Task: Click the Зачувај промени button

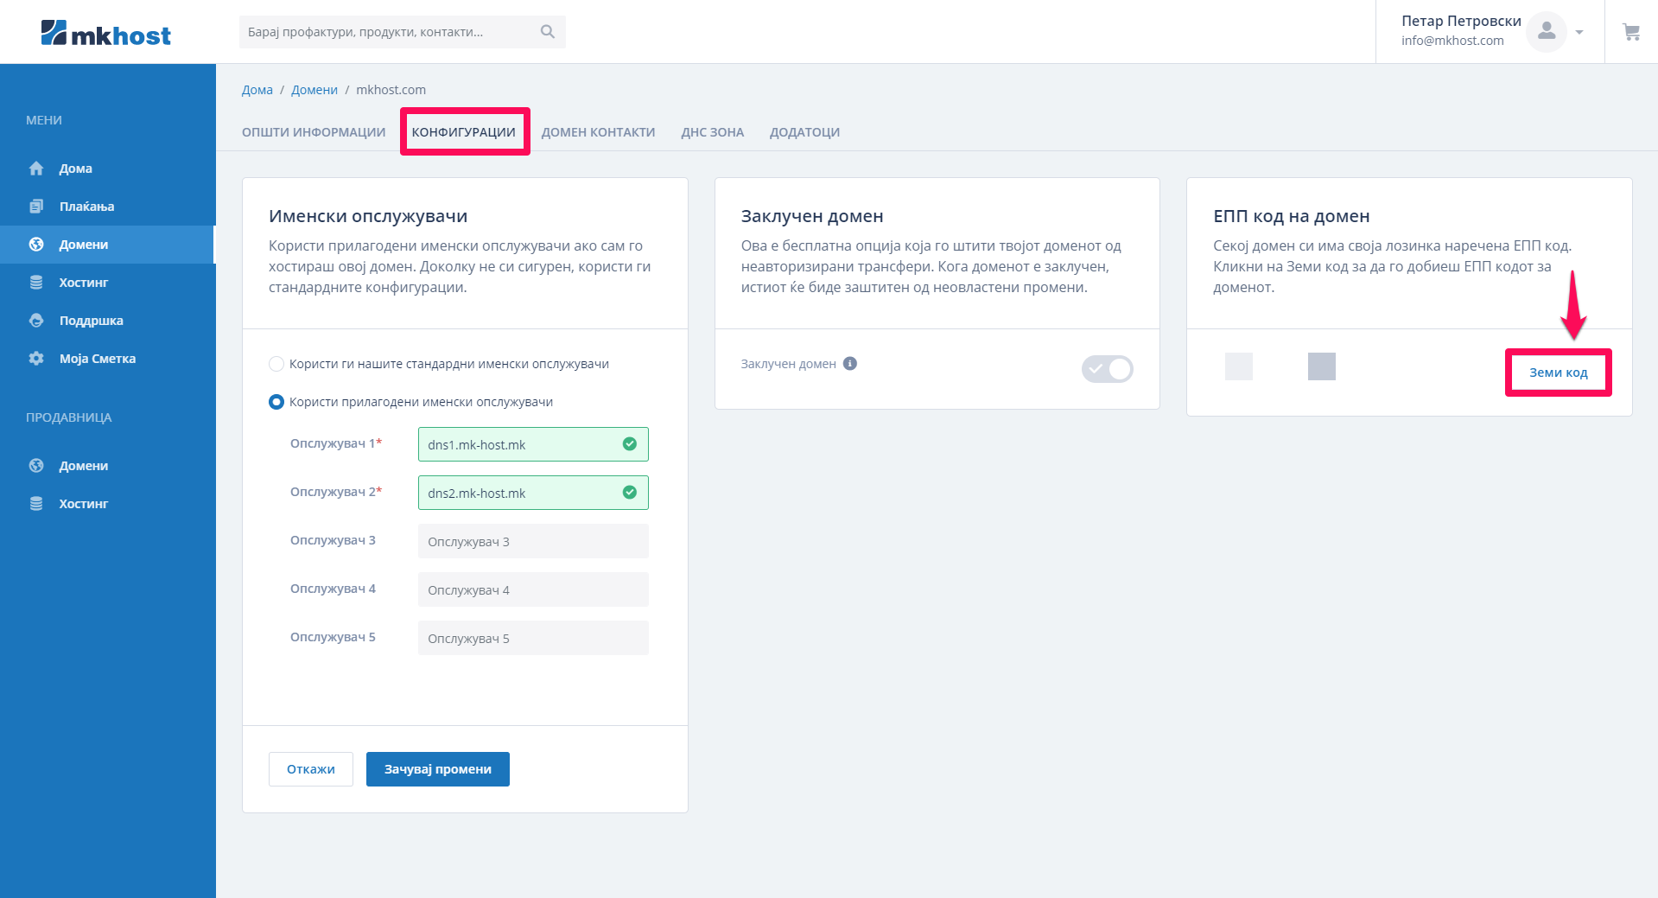Action: [438, 769]
